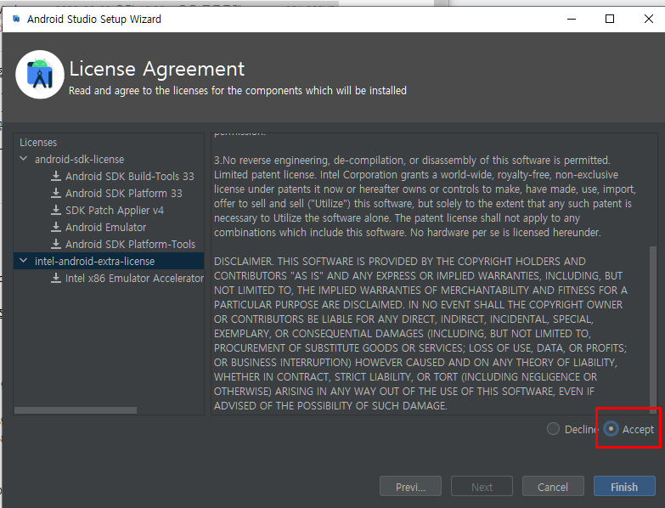
Task: Close the Android Studio Setup Wizard
Action: tap(649, 19)
